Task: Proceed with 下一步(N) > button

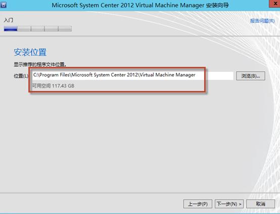Action: (x=229, y=204)
